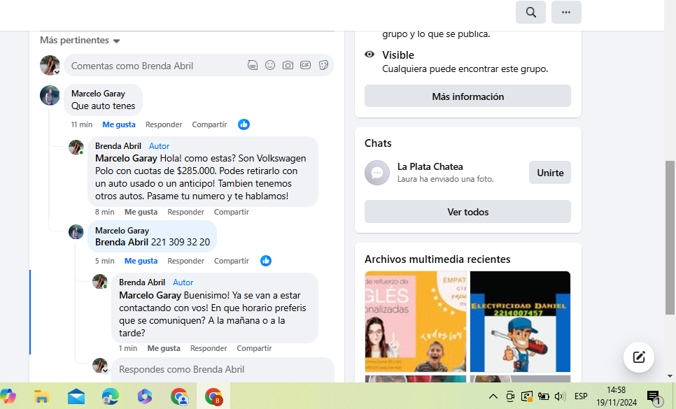Launch Microsoft Edge from taskbar

pyautogui.click(x=111, y=396)
